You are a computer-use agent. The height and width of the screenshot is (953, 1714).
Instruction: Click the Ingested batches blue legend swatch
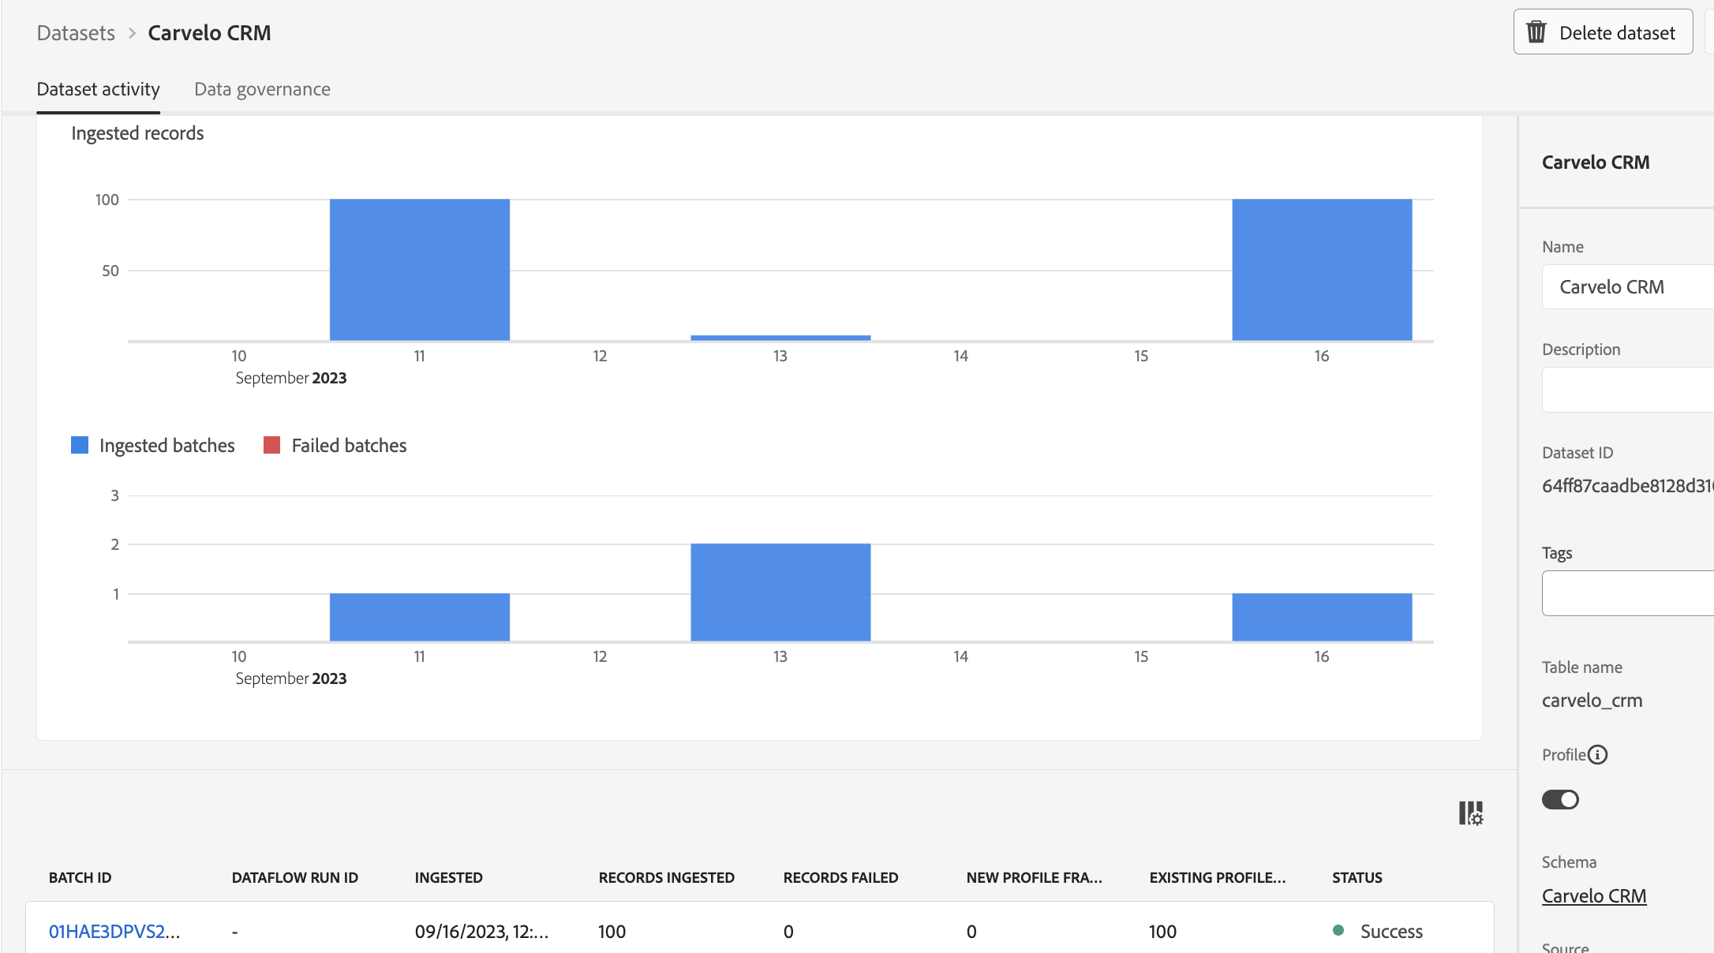click(x=80, y=446)
